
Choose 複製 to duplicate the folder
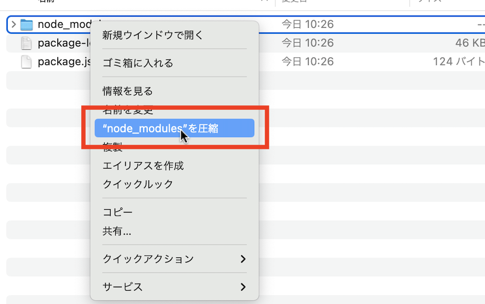pos(112,147)
